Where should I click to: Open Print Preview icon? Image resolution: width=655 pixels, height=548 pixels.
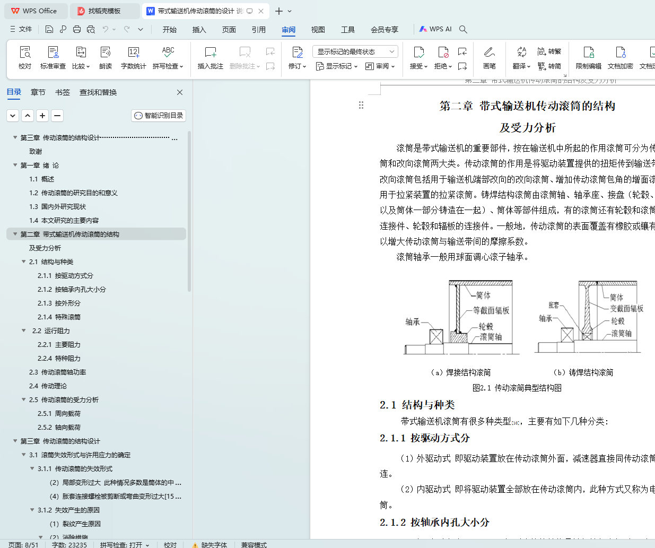(91, 29)
